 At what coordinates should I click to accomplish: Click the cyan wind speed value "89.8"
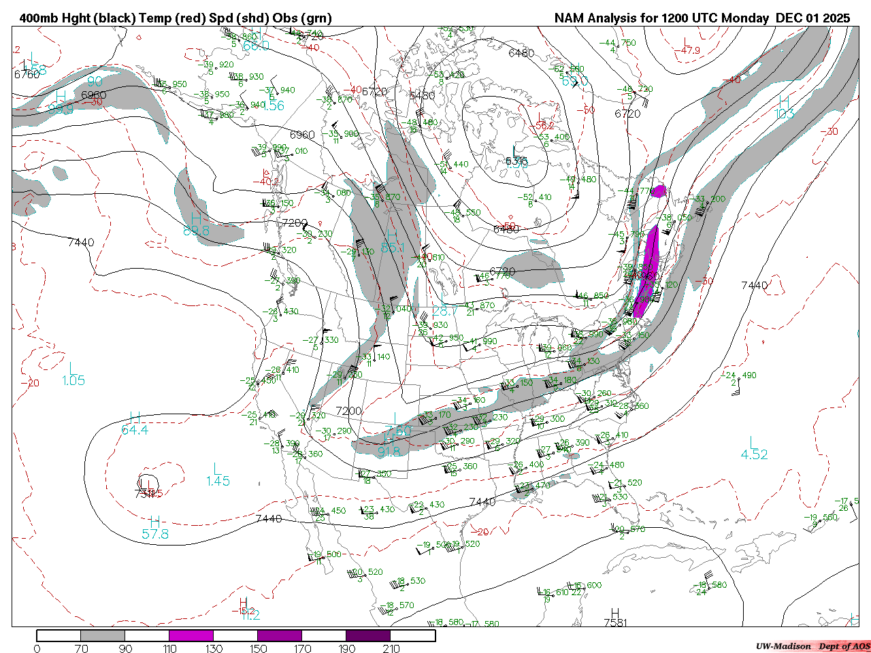click(196, 231)
